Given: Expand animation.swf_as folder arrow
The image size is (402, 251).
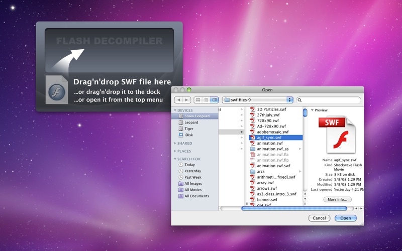Looking at the screenshot, I should [x=300, y=149].
